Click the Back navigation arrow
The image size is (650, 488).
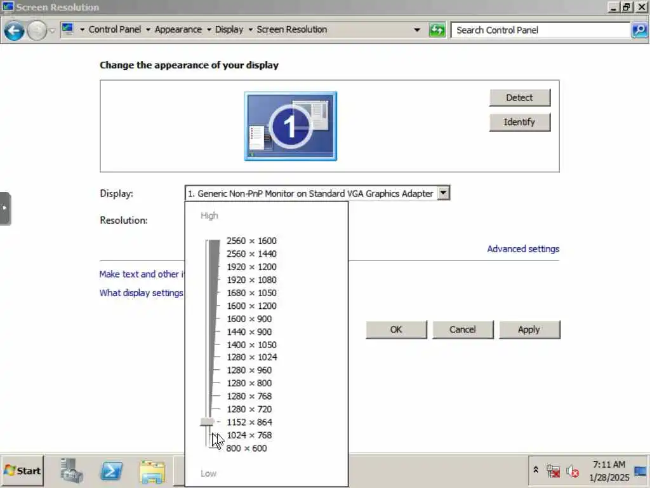[14, 30]
